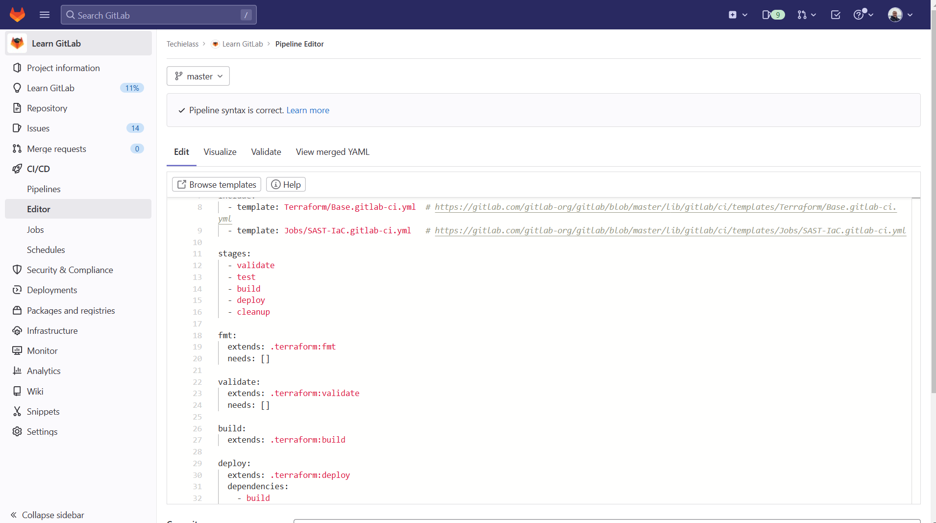
Task: Open the To-Do List icon in top bar
Action: point(836,15)
